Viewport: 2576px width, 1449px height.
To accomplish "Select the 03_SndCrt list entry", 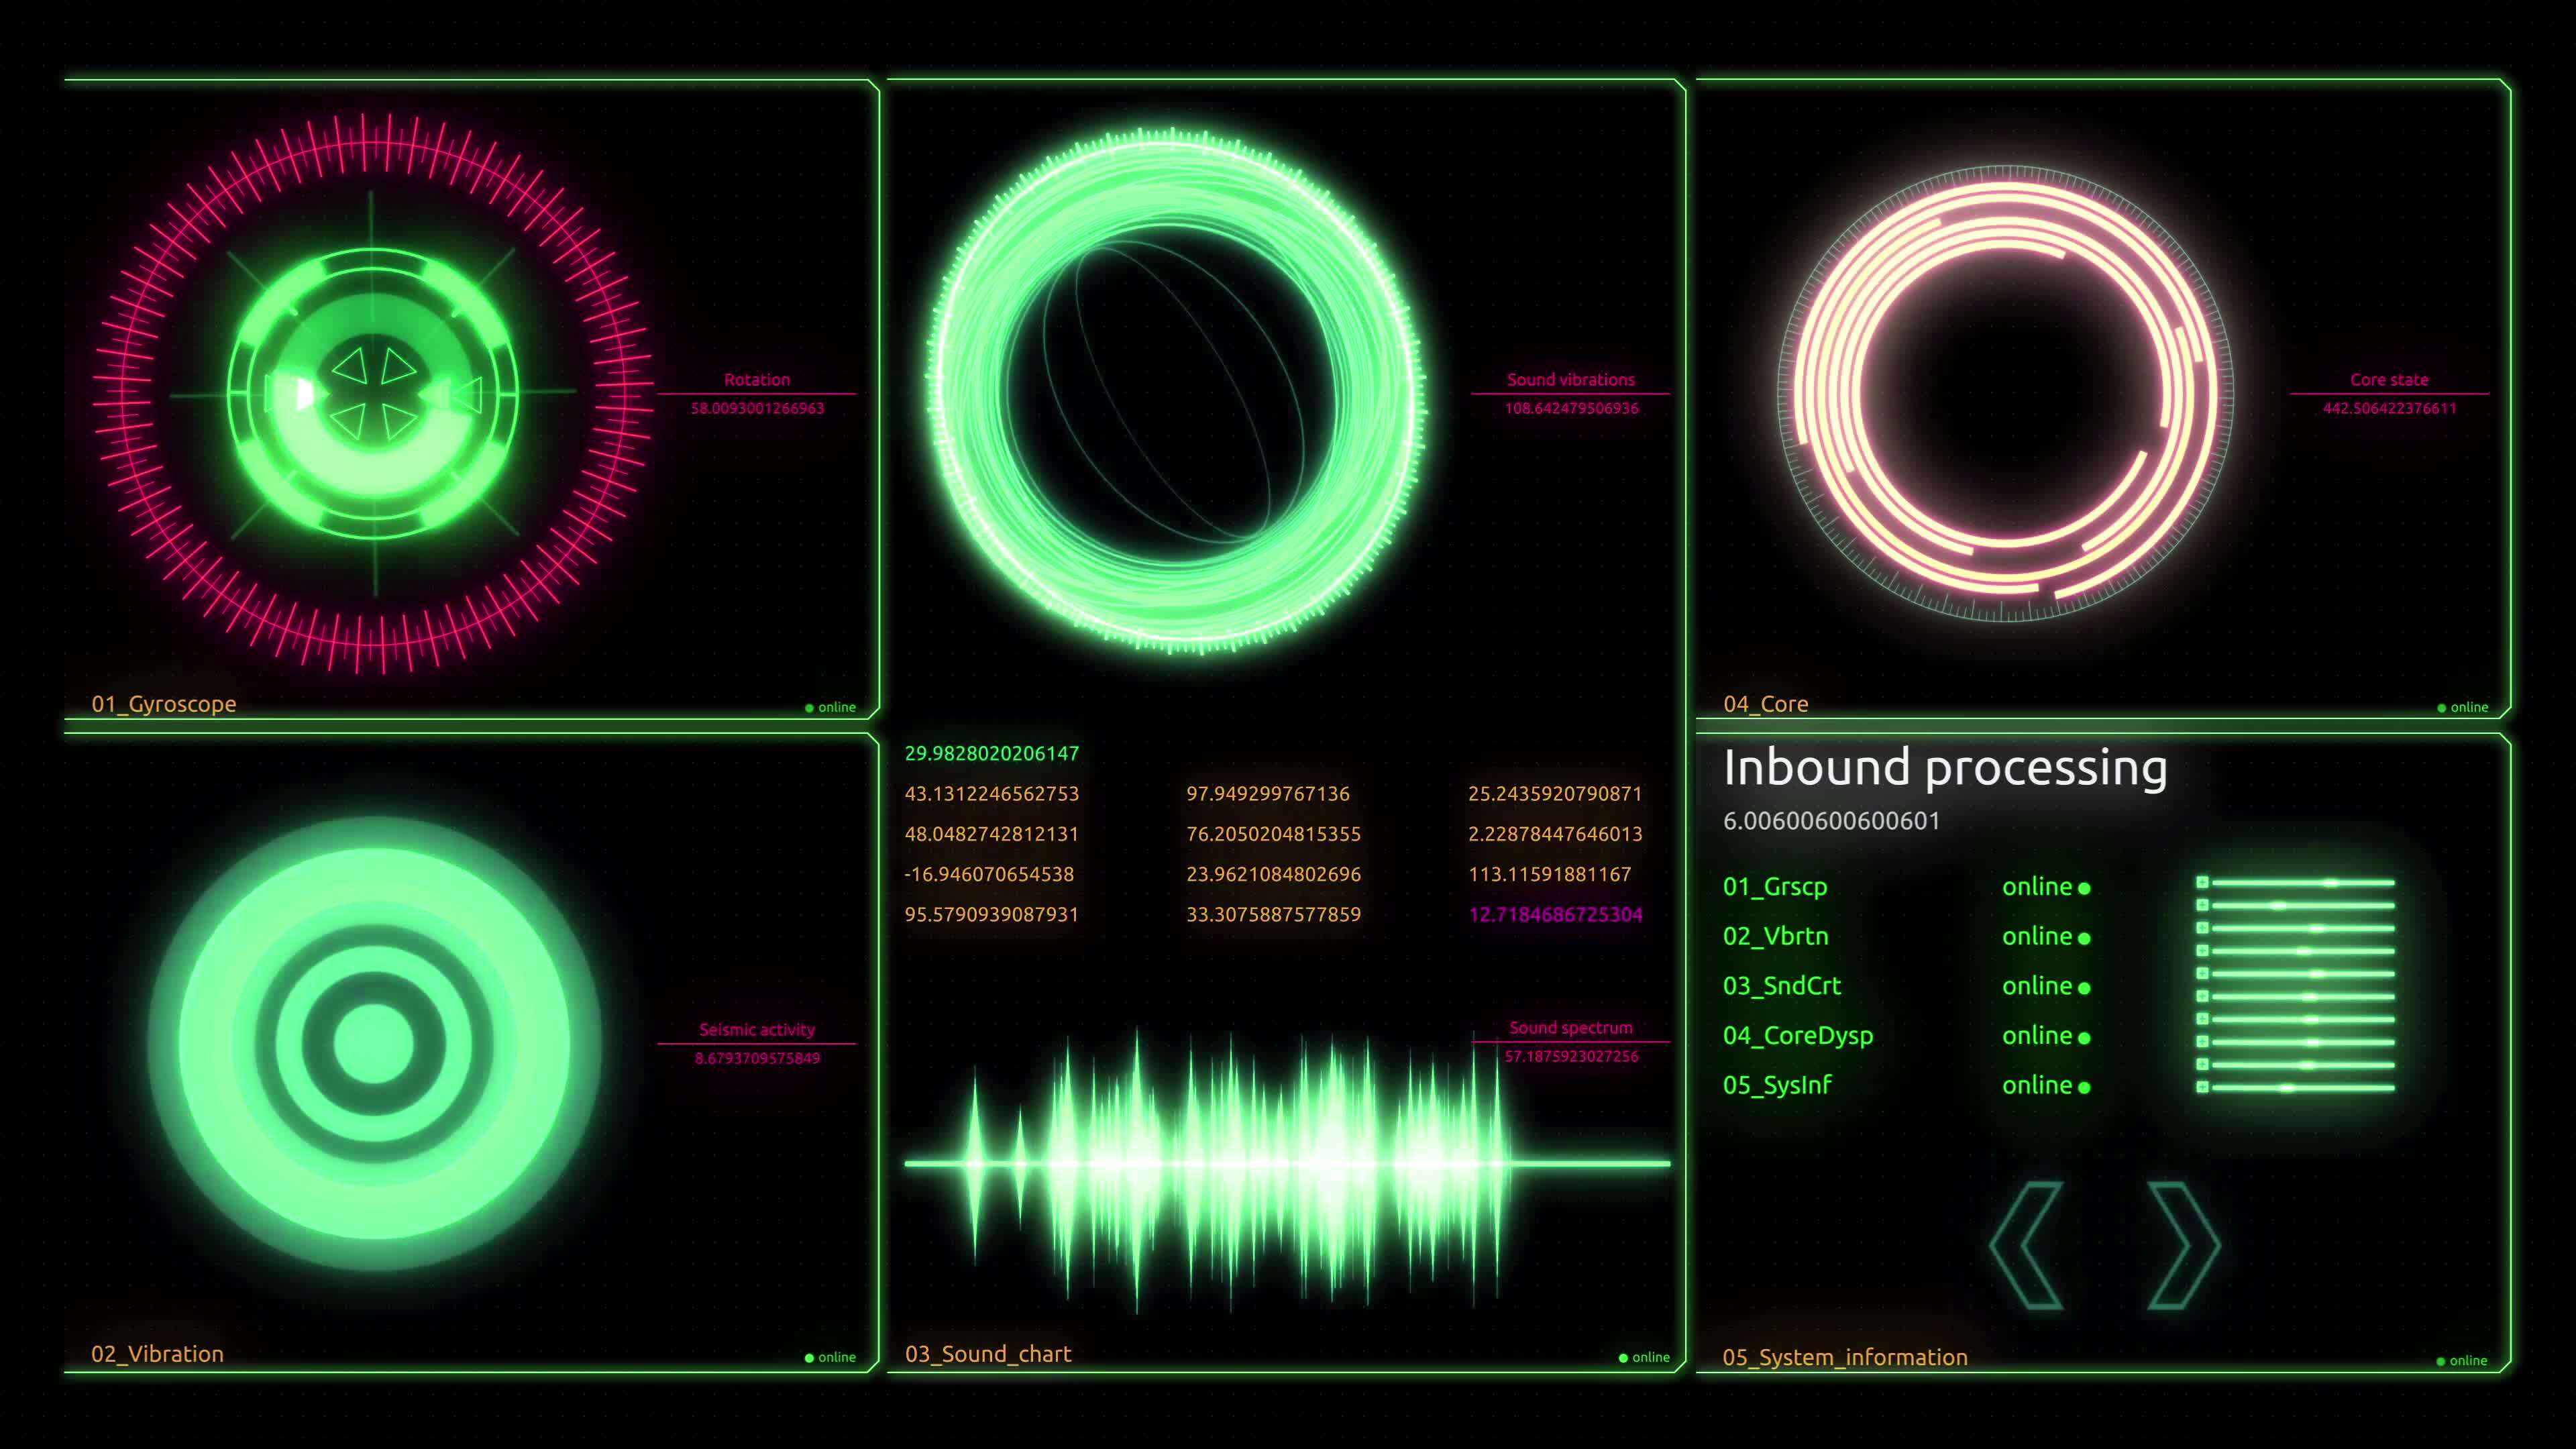I will pyautogui.click(x=1784, y=986).
